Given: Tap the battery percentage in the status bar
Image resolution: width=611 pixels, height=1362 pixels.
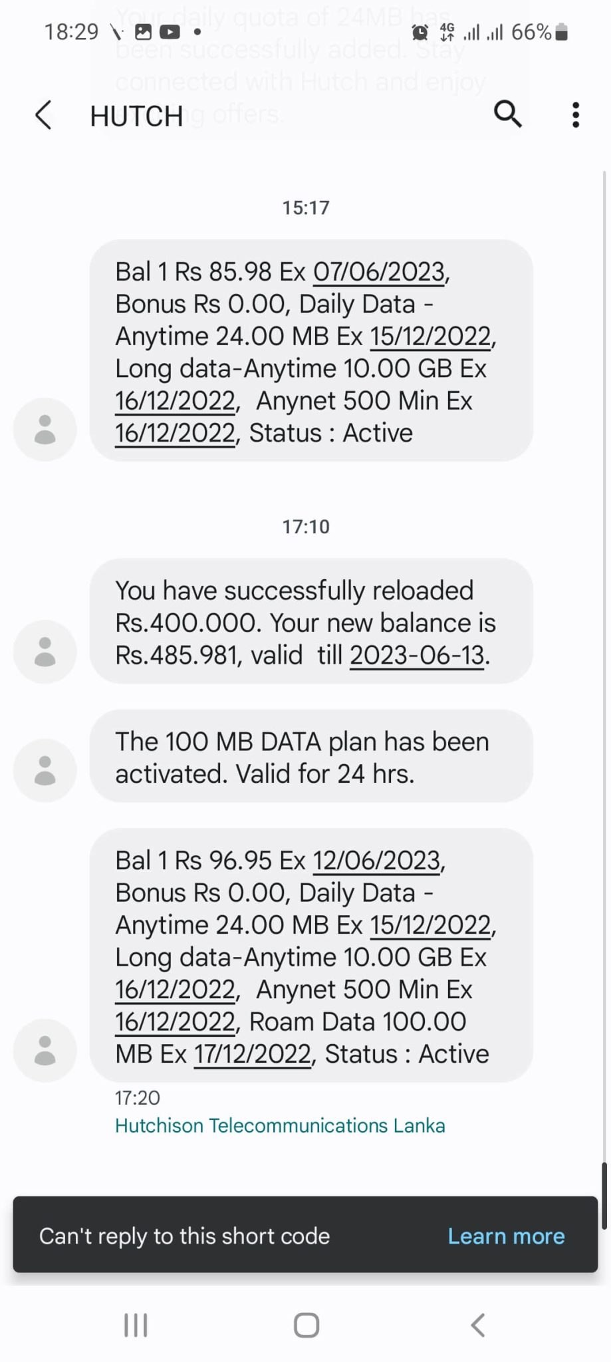Looking at the screenshot, I should (531, 32).
